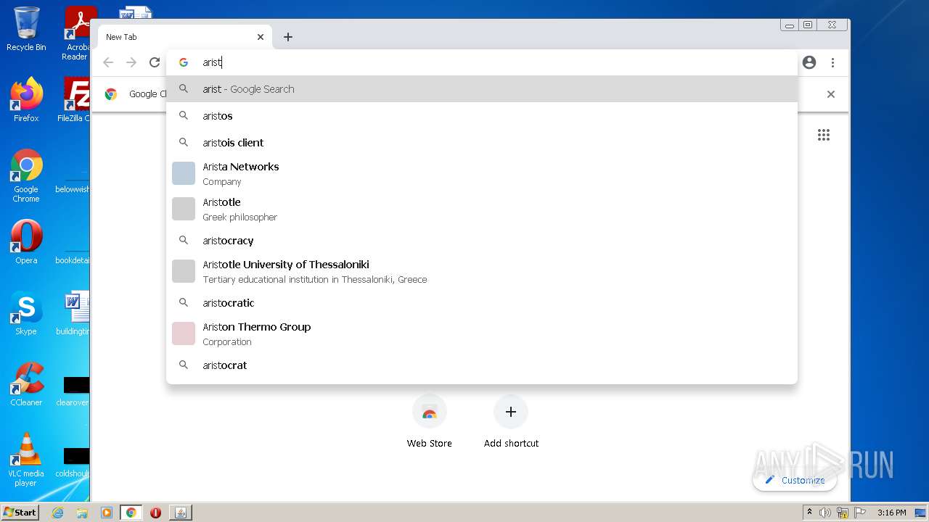This screenshot has width=929, height=522.
Task: Open Skype desktop shortcut
Action: coord(26,313)
